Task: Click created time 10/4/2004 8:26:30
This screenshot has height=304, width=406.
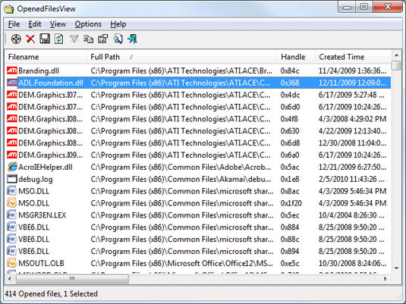Action: pyautogui.click(x=351, y=215)
